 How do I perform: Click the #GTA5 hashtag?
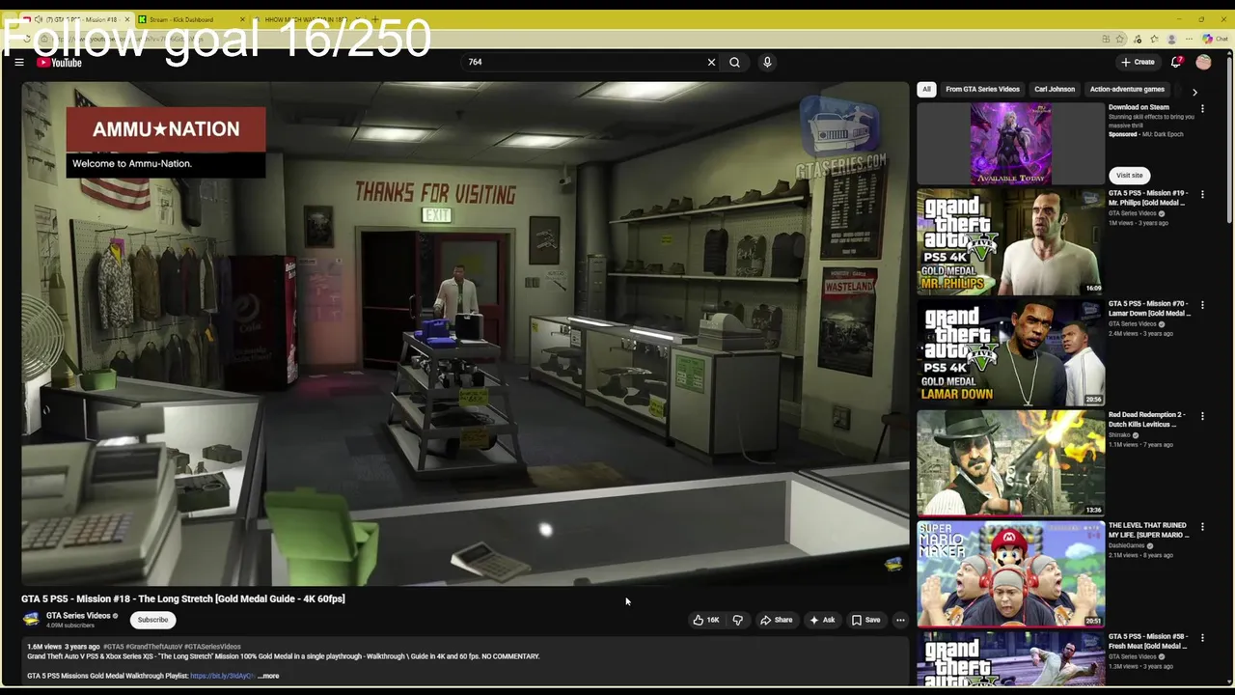point(114,647)
